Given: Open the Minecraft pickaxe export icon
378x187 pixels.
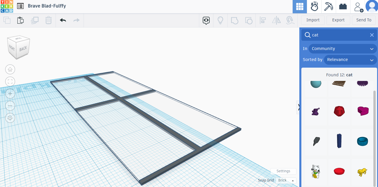Looking at the screenshot, I should click(x=328, y=6).
